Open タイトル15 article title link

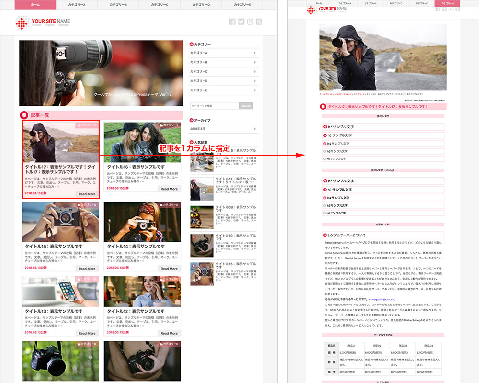54,246
